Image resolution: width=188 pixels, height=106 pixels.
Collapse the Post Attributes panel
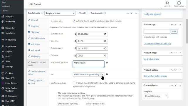(180, 85)
